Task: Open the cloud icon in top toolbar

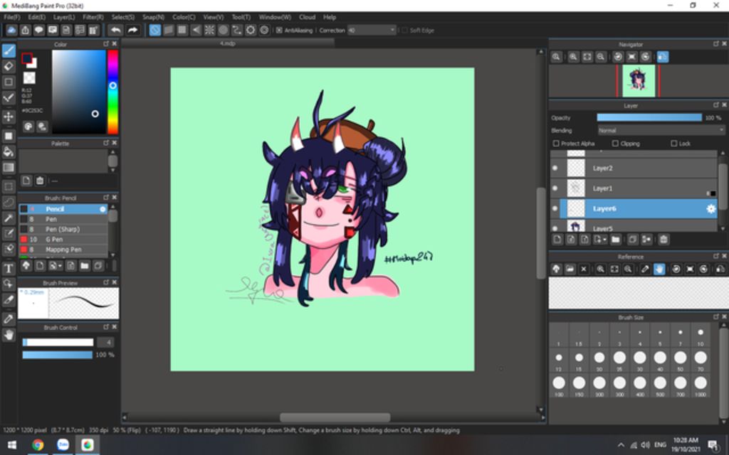Action: (x=11, y=30)
